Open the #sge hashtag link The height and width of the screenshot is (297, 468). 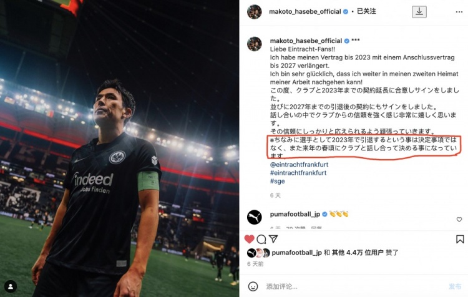click(277, 181)
